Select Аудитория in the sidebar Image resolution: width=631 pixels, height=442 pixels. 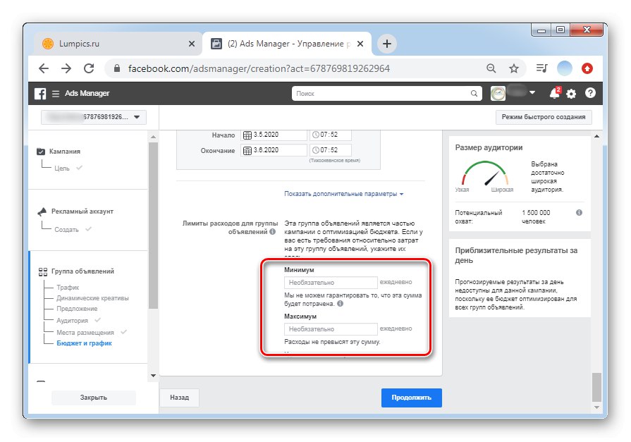pyautogui.click(x=72, y=321)
